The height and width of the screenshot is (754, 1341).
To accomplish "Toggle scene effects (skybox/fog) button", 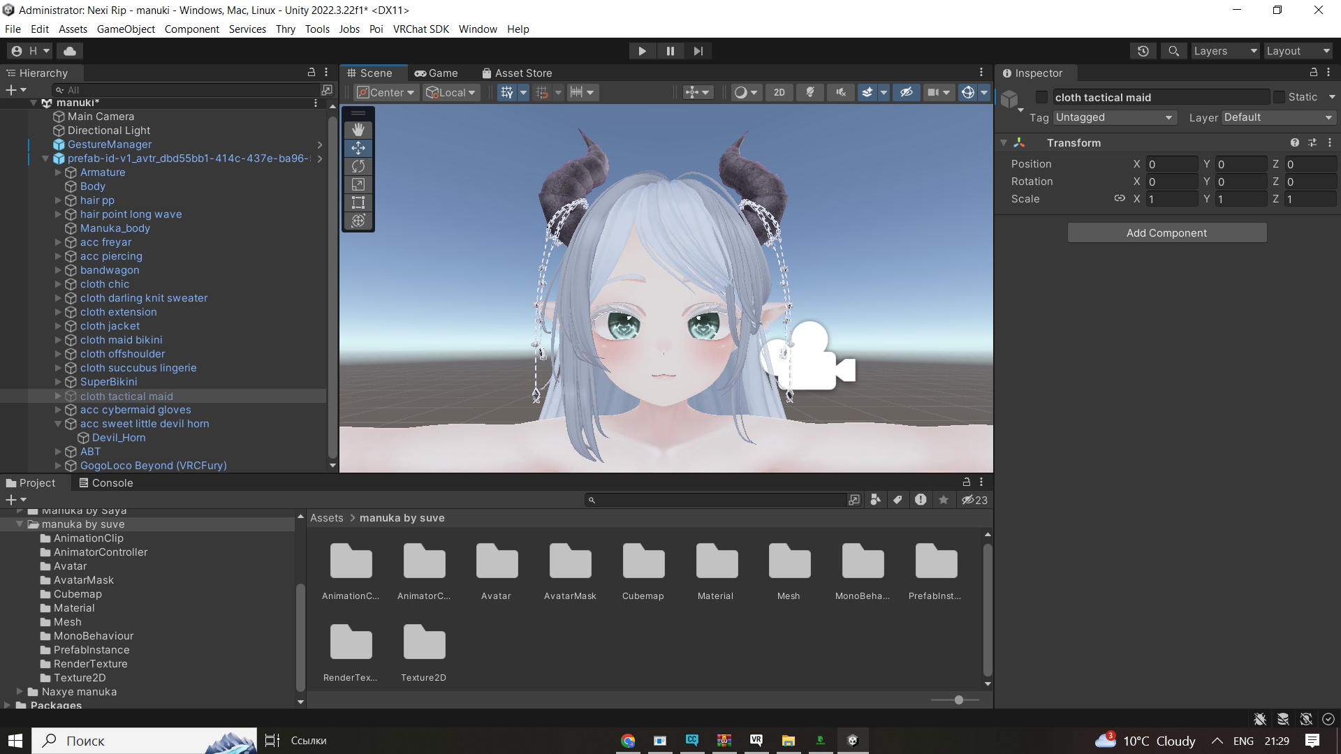I will [867, 92].
